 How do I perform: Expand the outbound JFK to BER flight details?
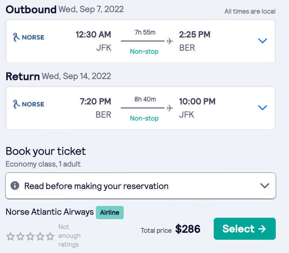[x=262, y=41]
